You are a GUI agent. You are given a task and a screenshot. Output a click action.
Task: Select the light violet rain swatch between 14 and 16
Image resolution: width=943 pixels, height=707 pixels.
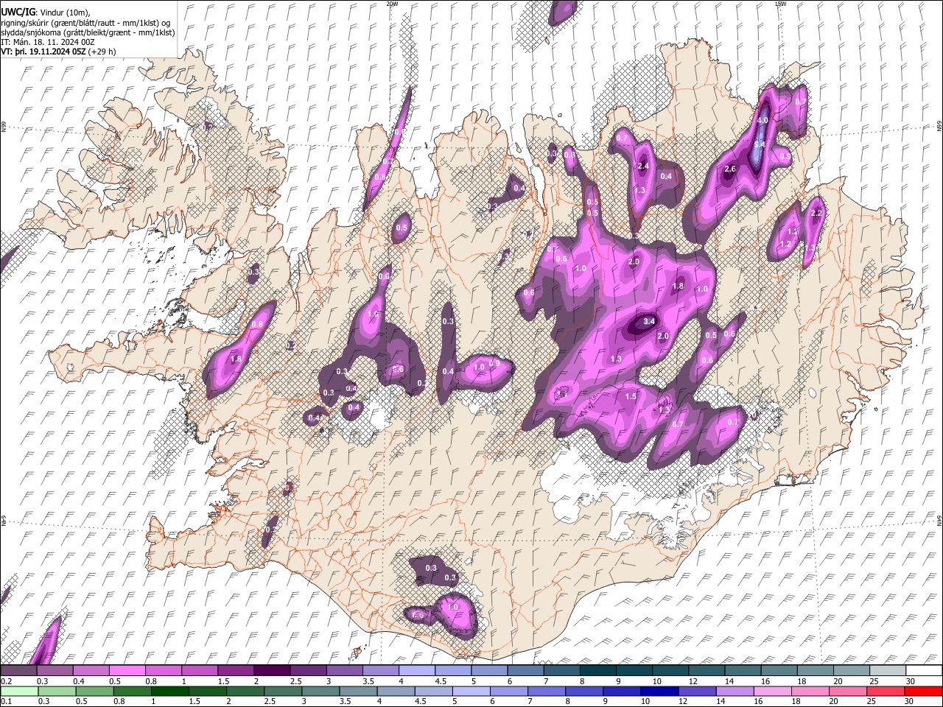click(735, 691)
